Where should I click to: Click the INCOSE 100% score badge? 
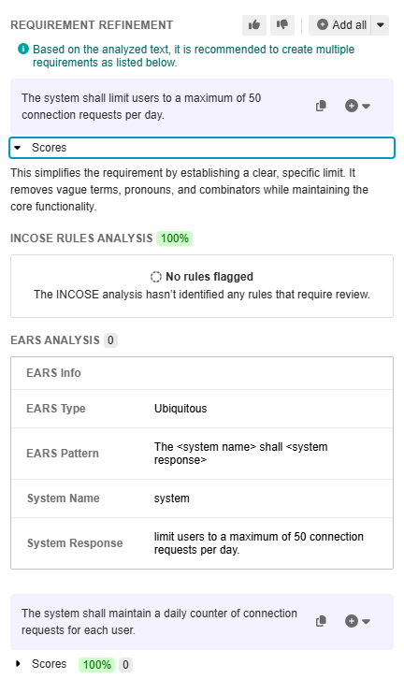[x=175, y=238]
